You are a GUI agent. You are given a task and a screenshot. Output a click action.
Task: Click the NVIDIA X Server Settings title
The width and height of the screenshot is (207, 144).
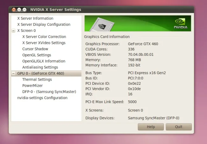tap(56, 10)
